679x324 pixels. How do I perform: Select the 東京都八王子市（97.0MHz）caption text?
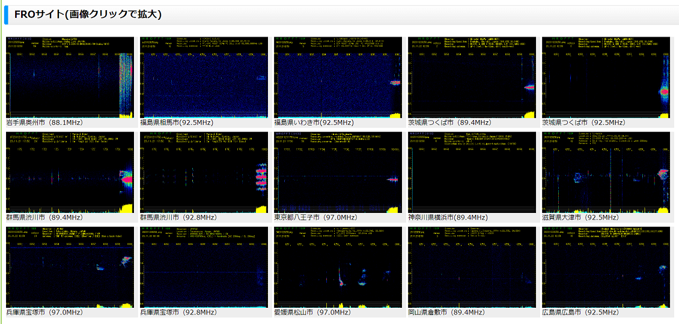(315, 217)
